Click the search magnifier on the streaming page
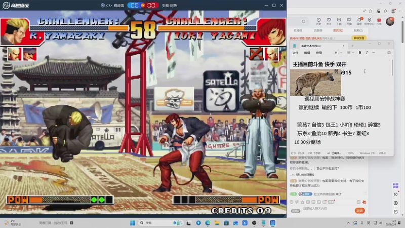The height and width of the screenshot is (228, 405). point(304,21)
